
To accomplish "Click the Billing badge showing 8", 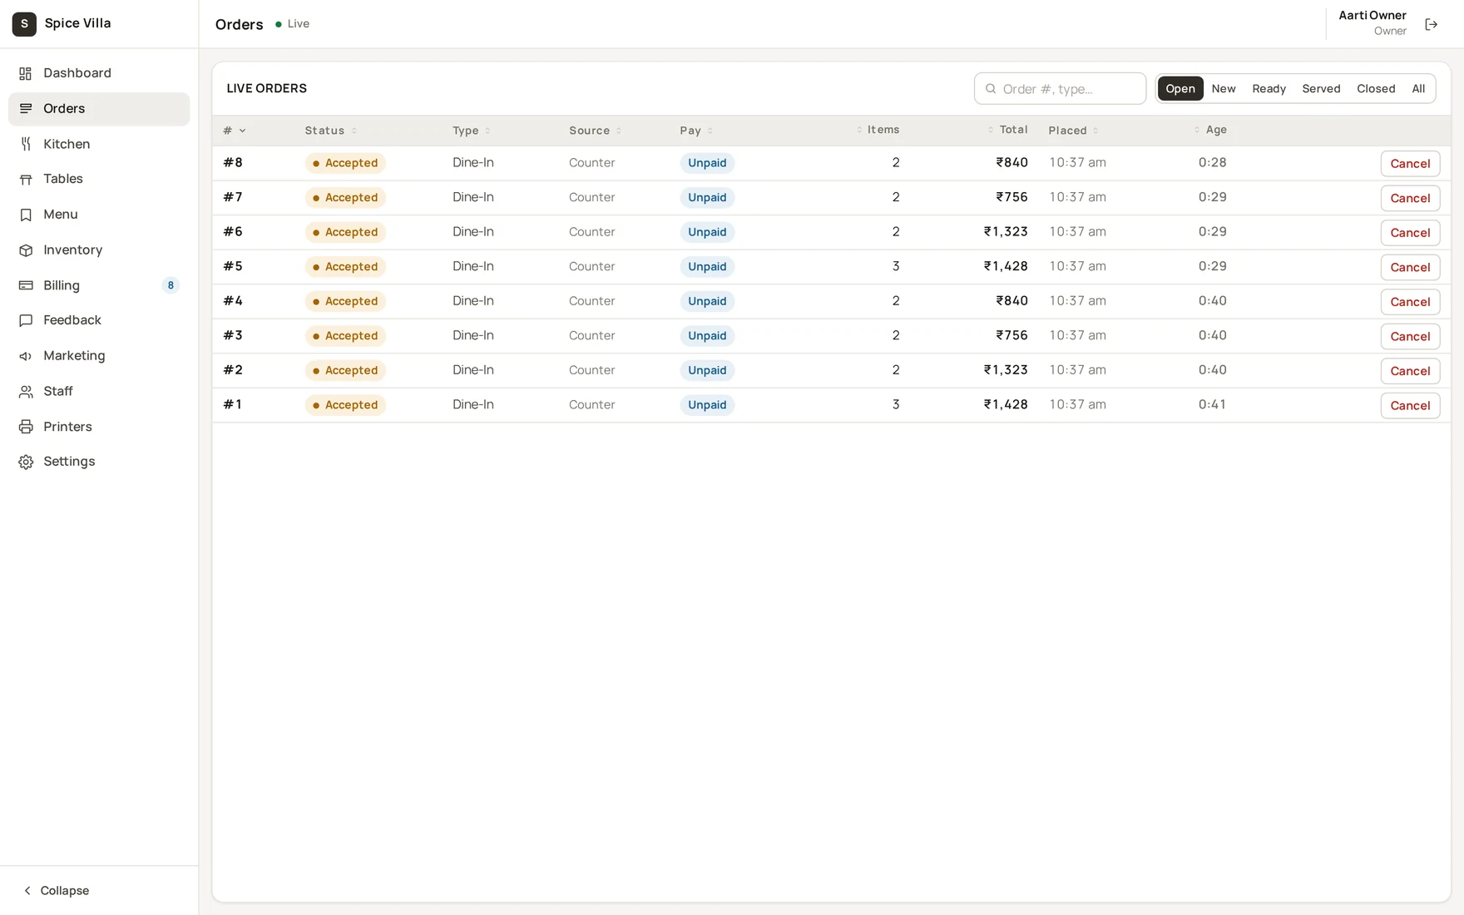I will pyautogui.click(x=171, y=285).
